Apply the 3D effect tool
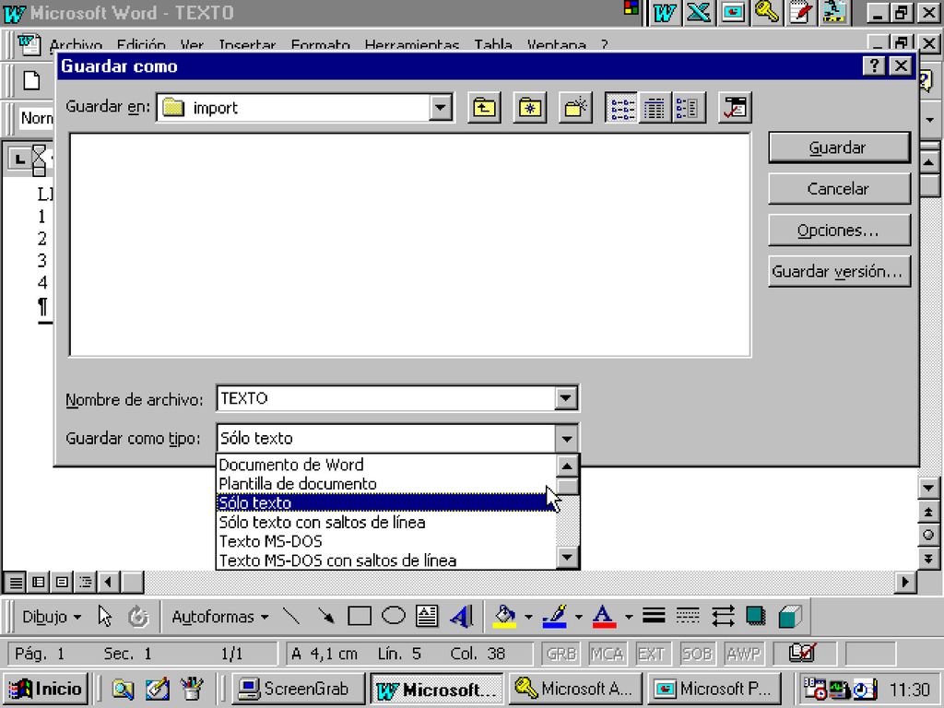Viewport: 944px width, 708px height. point(789,617)
